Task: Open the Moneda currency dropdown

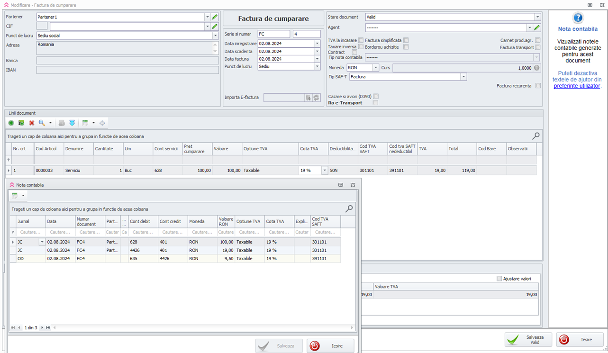Action: [x=375, y=68]
